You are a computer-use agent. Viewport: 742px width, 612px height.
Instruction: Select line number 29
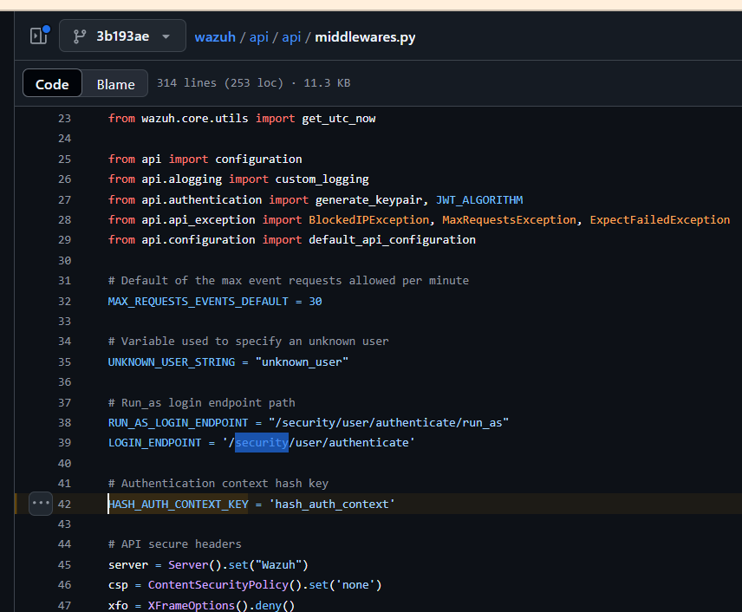(64, 239)
